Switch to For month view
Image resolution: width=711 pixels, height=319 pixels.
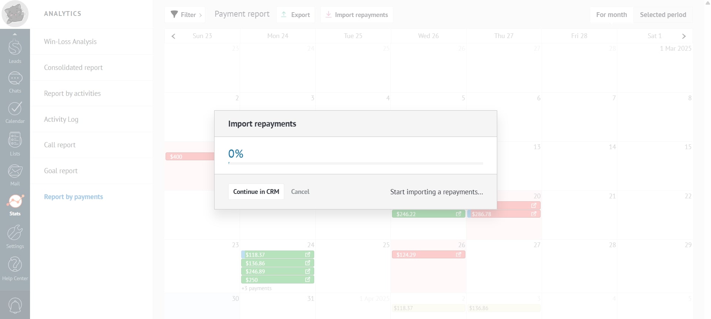pos(611,15)
